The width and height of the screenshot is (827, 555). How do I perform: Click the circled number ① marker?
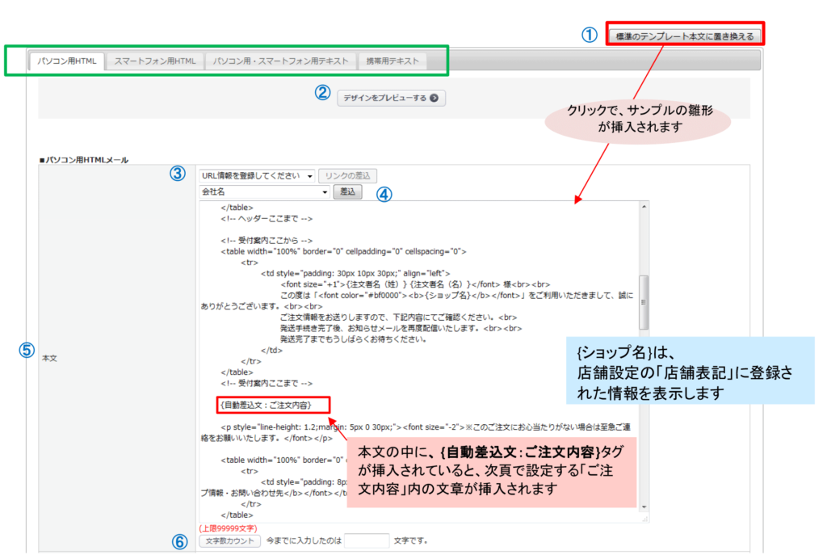click(590, 35)
